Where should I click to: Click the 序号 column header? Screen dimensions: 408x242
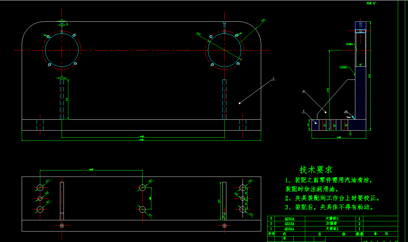click(271, 234)
